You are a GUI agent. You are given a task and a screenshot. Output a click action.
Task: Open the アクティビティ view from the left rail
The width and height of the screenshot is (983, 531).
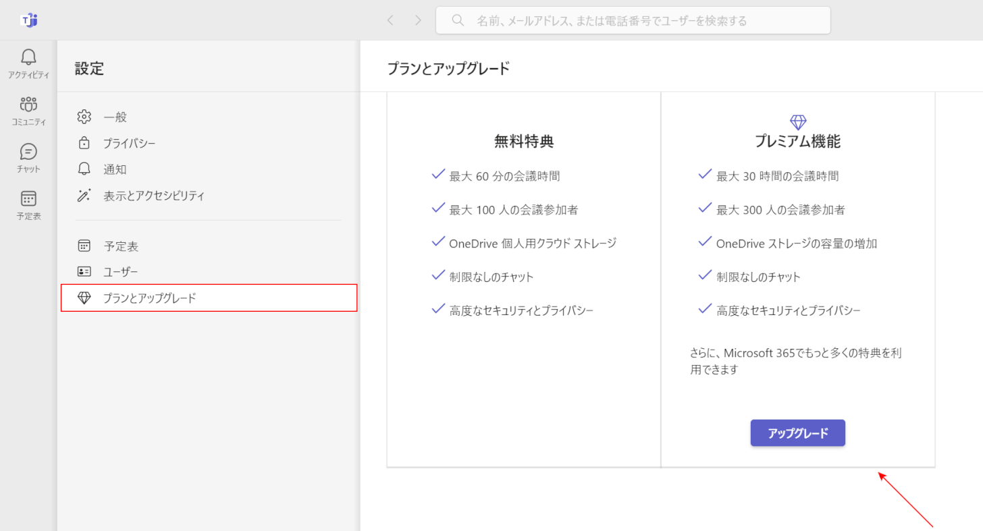coord(28,63)
